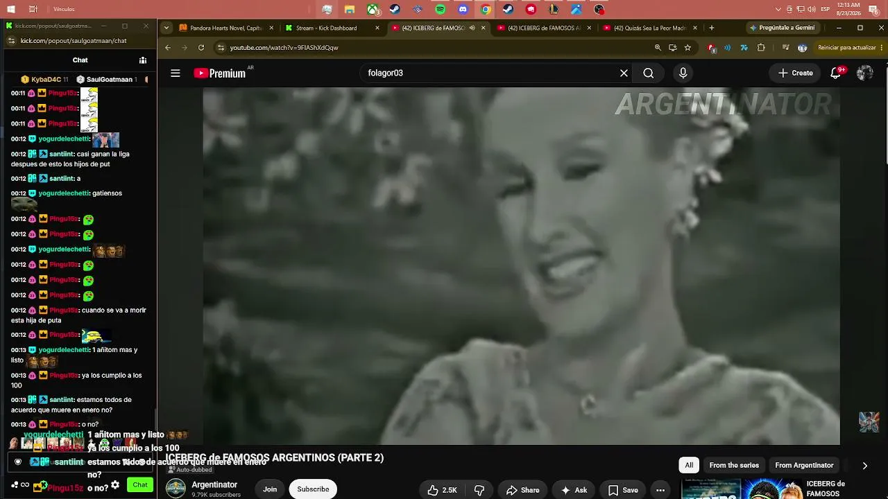Switch to Pandora Hearts Novel tab
Screen dimensions: 888x499
click(225, 28)
